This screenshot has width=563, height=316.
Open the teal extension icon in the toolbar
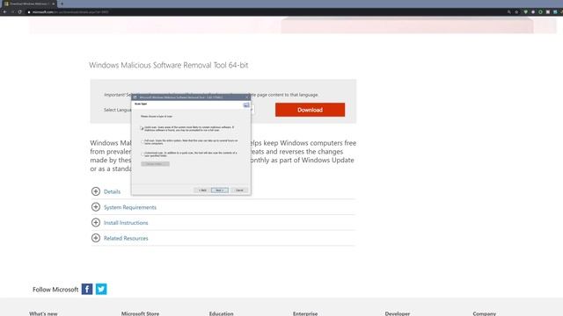(555, 11)
